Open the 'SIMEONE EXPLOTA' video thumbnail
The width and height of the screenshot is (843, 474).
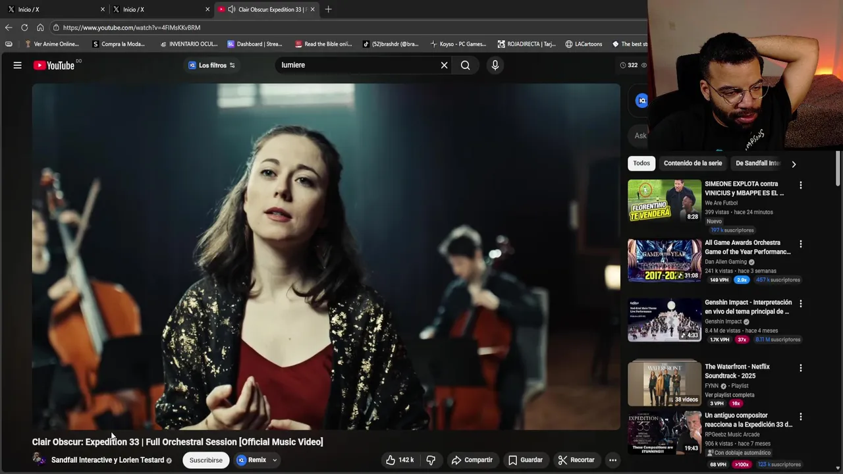click(x=665, y=201)
